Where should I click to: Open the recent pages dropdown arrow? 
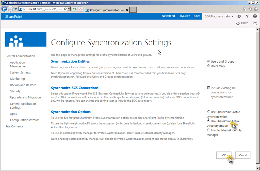[x=15, y=9]
